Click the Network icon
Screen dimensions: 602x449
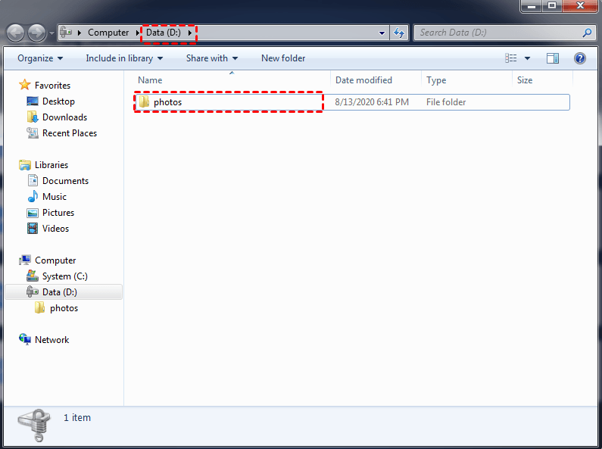[25, 339]
